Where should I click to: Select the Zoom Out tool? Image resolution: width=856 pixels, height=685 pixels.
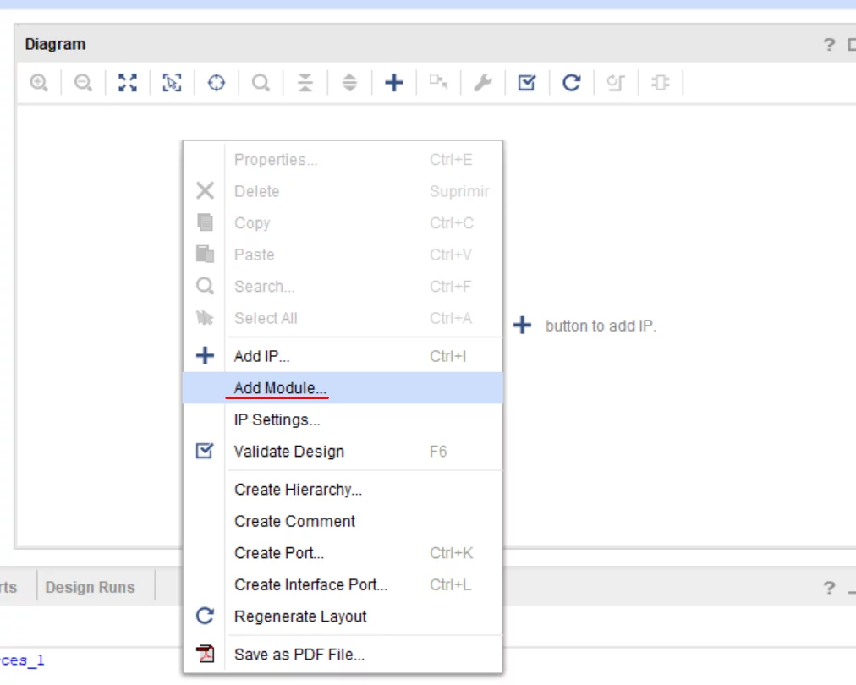click(x=83, y=82)
